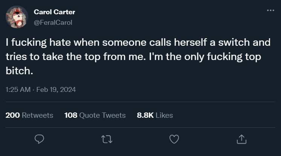Click Carol Carter's profile avatar
281x156 pixels.
[x=17, y=17]
